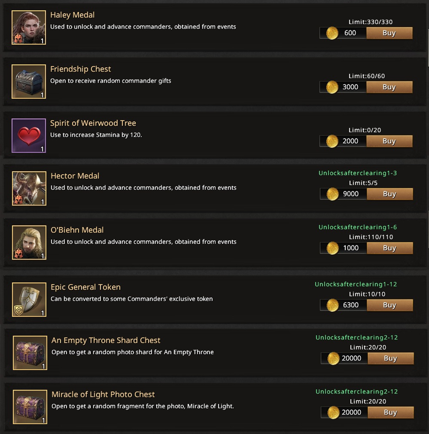429x434 pixels.
Task: Select the Miracle of Light Photo Chest icon
Action: click(x=30, y=407)
